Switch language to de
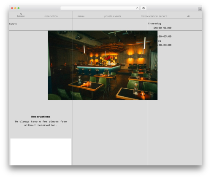 [x=189, y=16]
